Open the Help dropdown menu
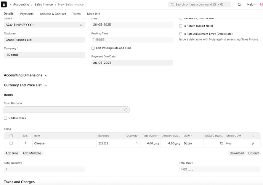This screenshot has width=263, height=185. coord(252,5)
